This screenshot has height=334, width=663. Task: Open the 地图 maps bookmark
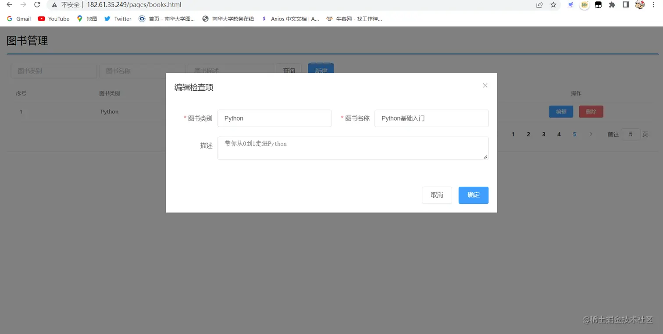click(87, 19)
